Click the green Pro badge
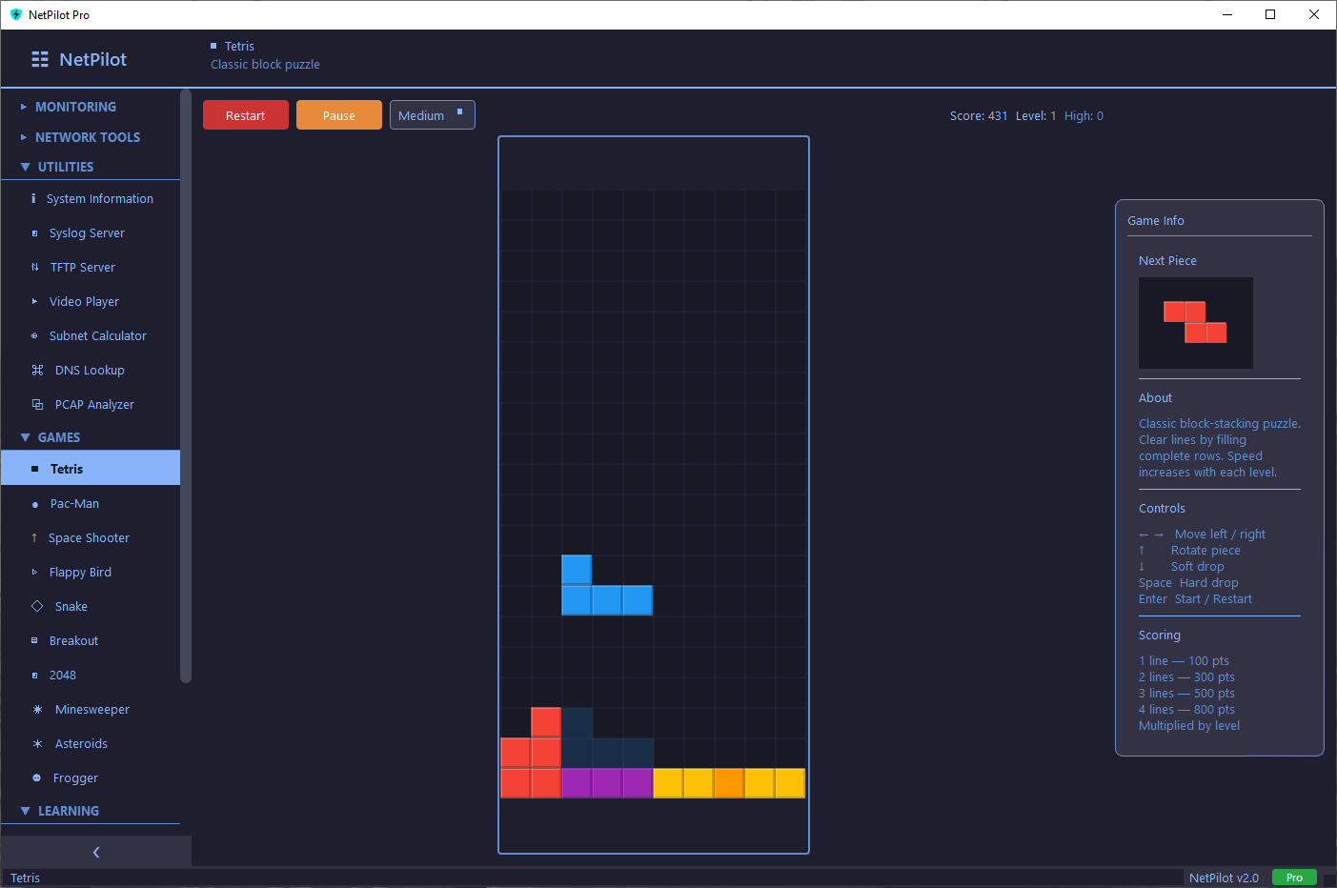The height and width of the screenshot is (888, 1337). tap(1294, 877)
